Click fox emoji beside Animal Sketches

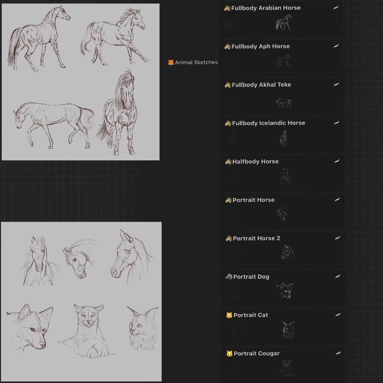coord(171,62)
